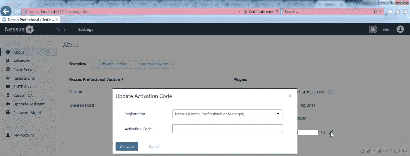Open browser Favorites star icon

(398, 12)
